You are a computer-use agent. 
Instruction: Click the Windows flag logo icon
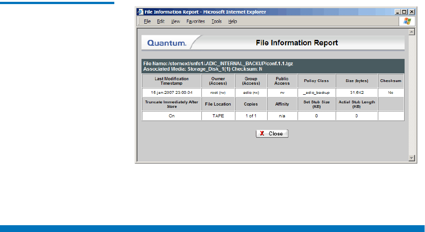(x=407, y=21)
